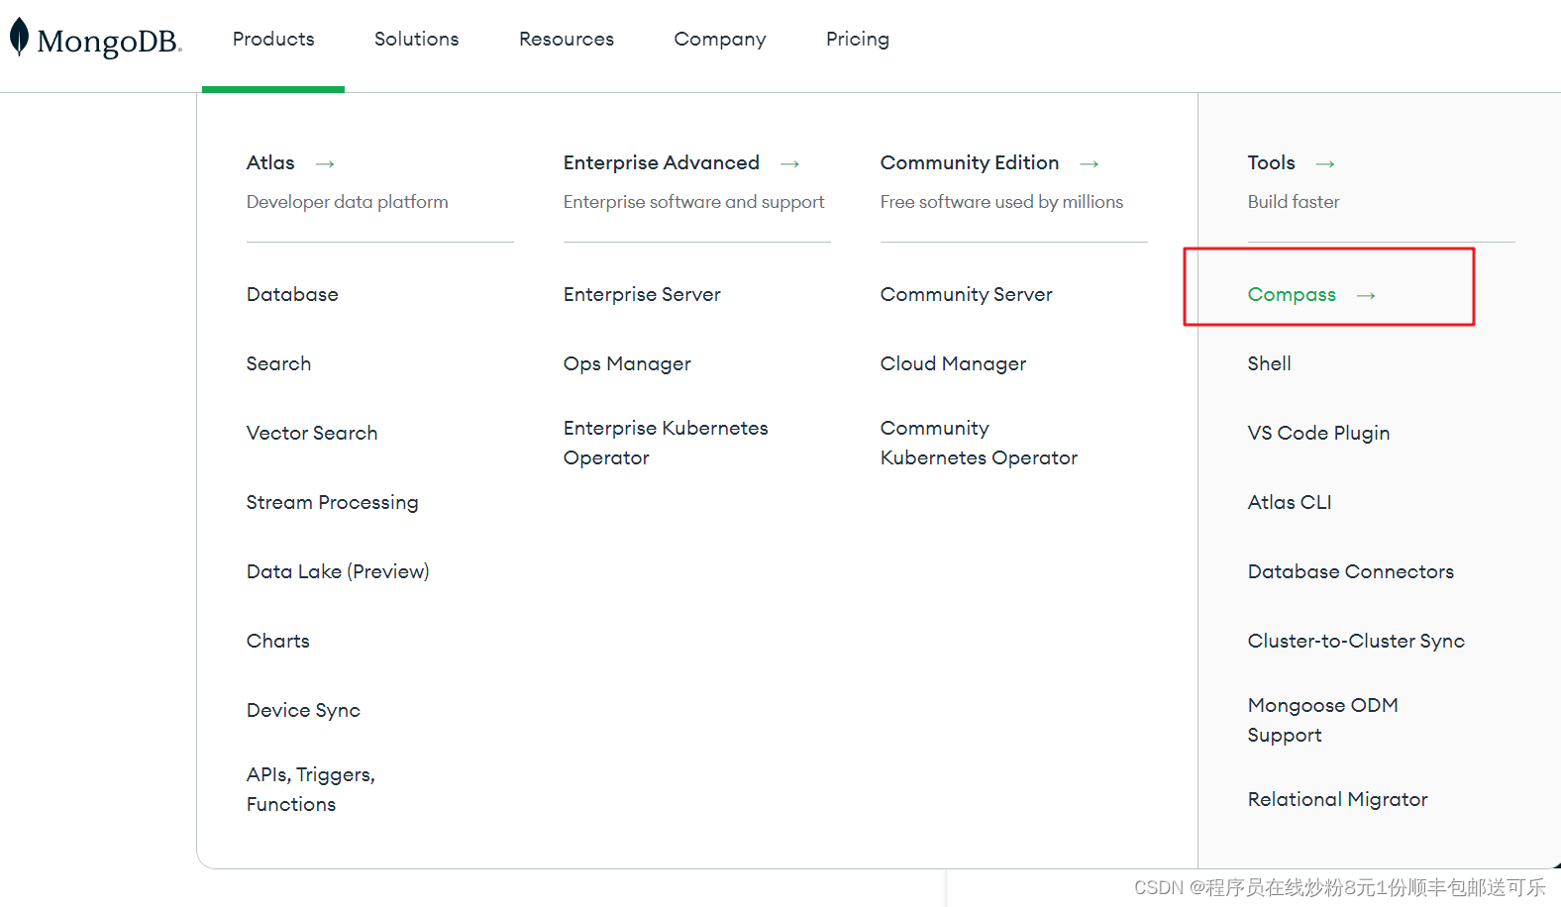Open the Community Edition heading
Image resolution: width=1561 pixels, height=907 pixels.
tap(970, 162)
